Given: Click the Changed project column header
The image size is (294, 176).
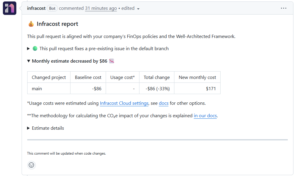Looking at the screenshot, I should (x=49, y=77).
